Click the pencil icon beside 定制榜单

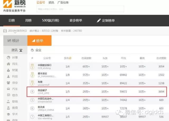tap(99, 20)
